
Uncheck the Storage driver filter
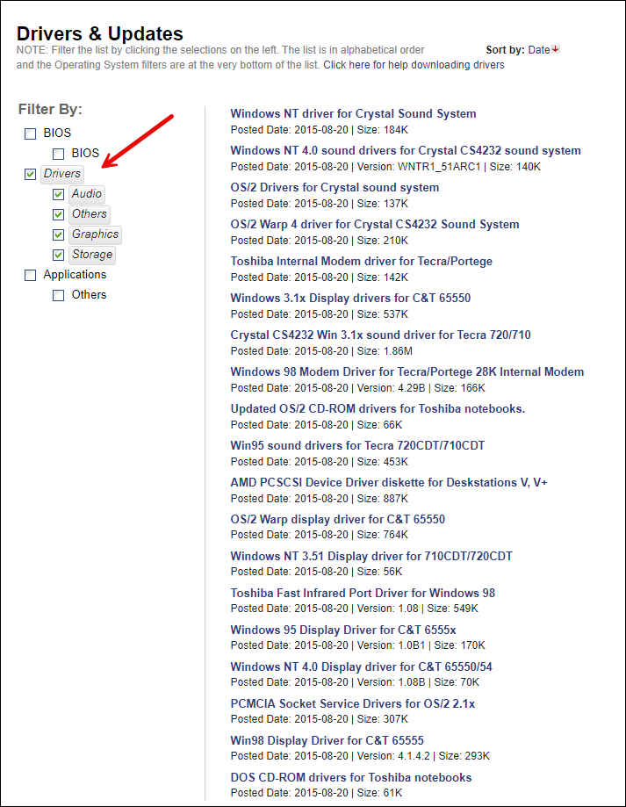coord(59,255)
